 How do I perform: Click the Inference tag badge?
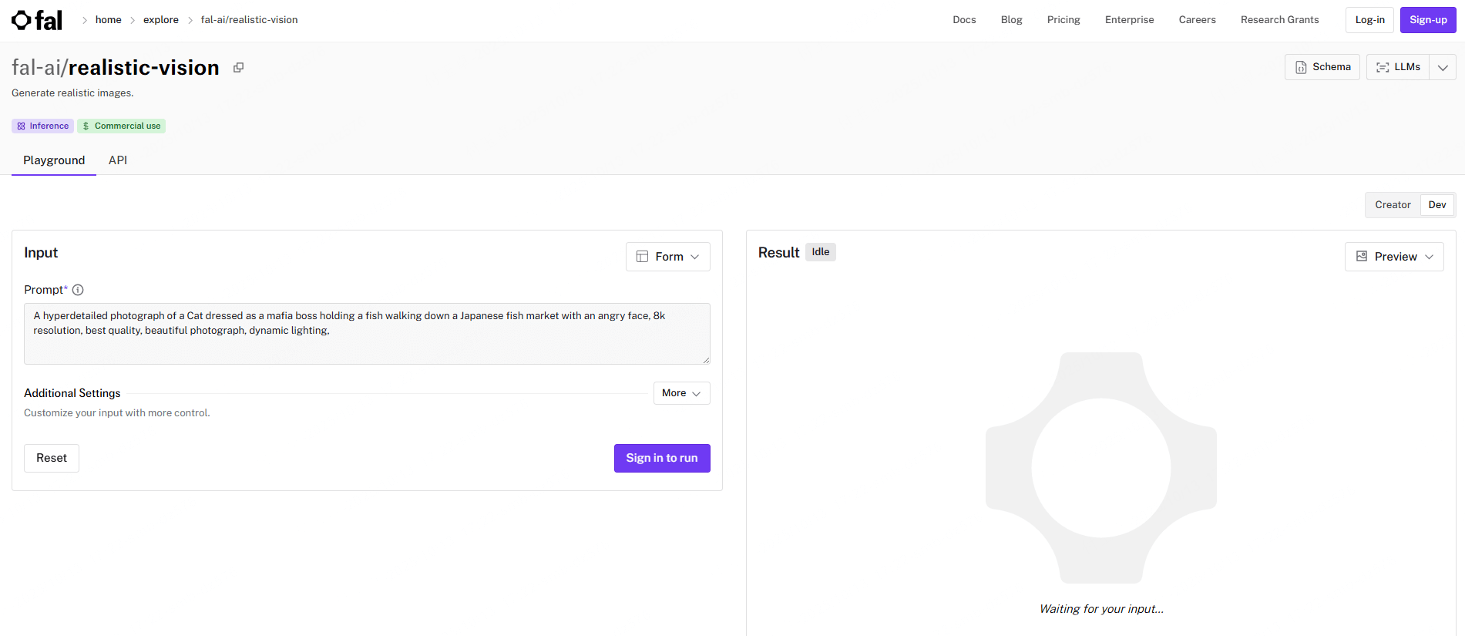coord(43,126)
